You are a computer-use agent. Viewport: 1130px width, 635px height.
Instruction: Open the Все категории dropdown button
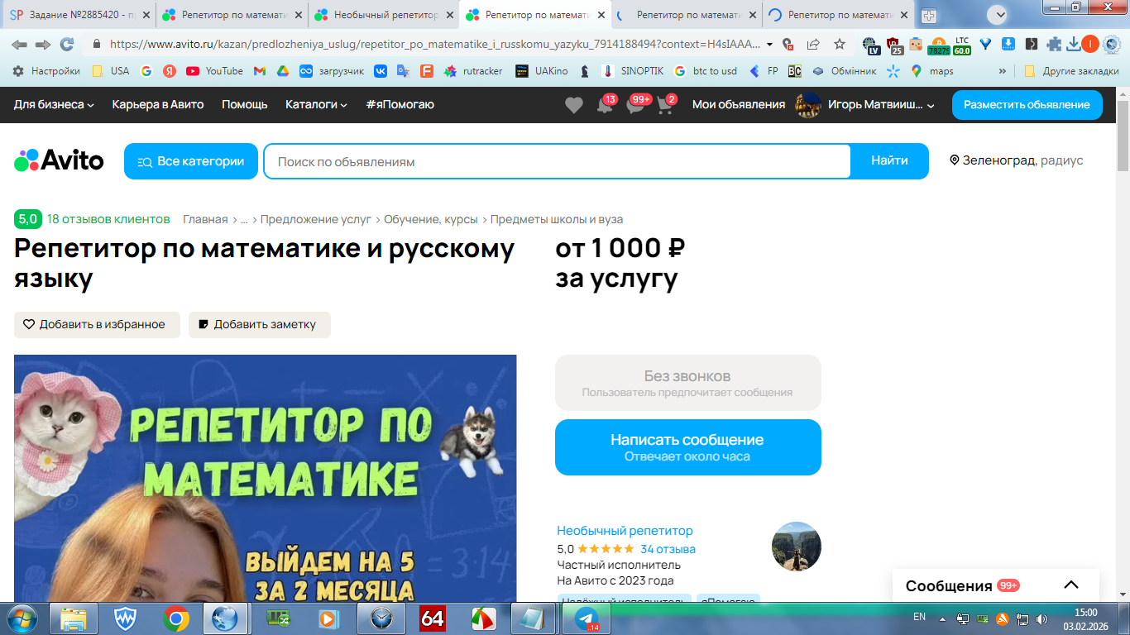coord(191,161)
